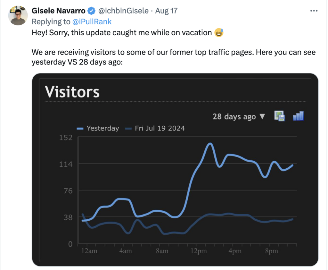Click the Gisele Navarro display name
The height and width of the screenshot is (270, 328).
pyautogui.click(x=59, y=11)
